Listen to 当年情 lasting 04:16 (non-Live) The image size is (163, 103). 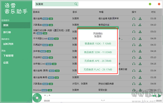pyautogui.click(x=134, y=51)
